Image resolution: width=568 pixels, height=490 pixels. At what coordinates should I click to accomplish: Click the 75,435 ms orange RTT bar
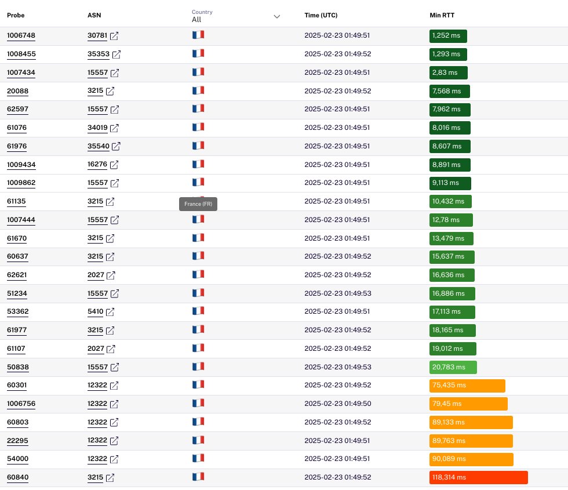467,386
